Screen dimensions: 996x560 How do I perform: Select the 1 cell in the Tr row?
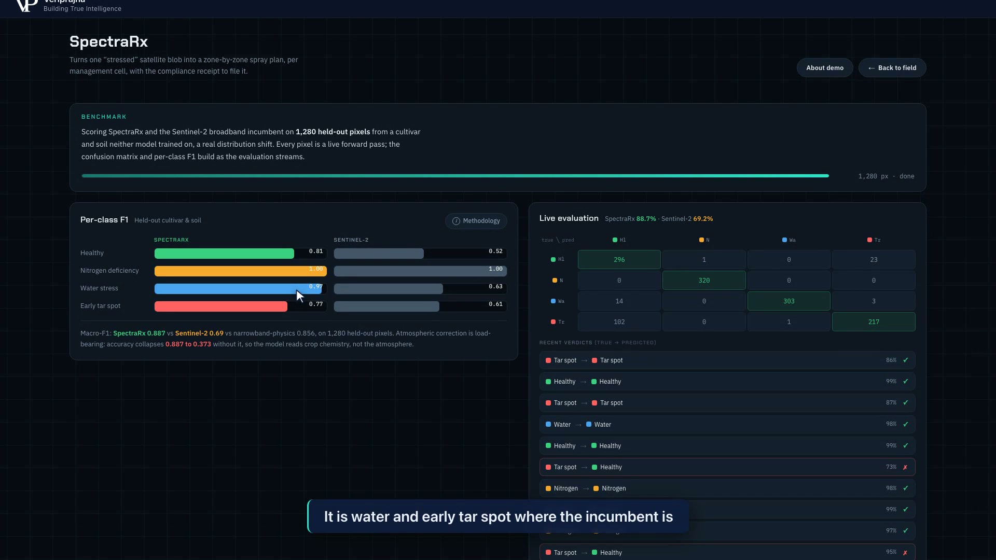[789, 322]
